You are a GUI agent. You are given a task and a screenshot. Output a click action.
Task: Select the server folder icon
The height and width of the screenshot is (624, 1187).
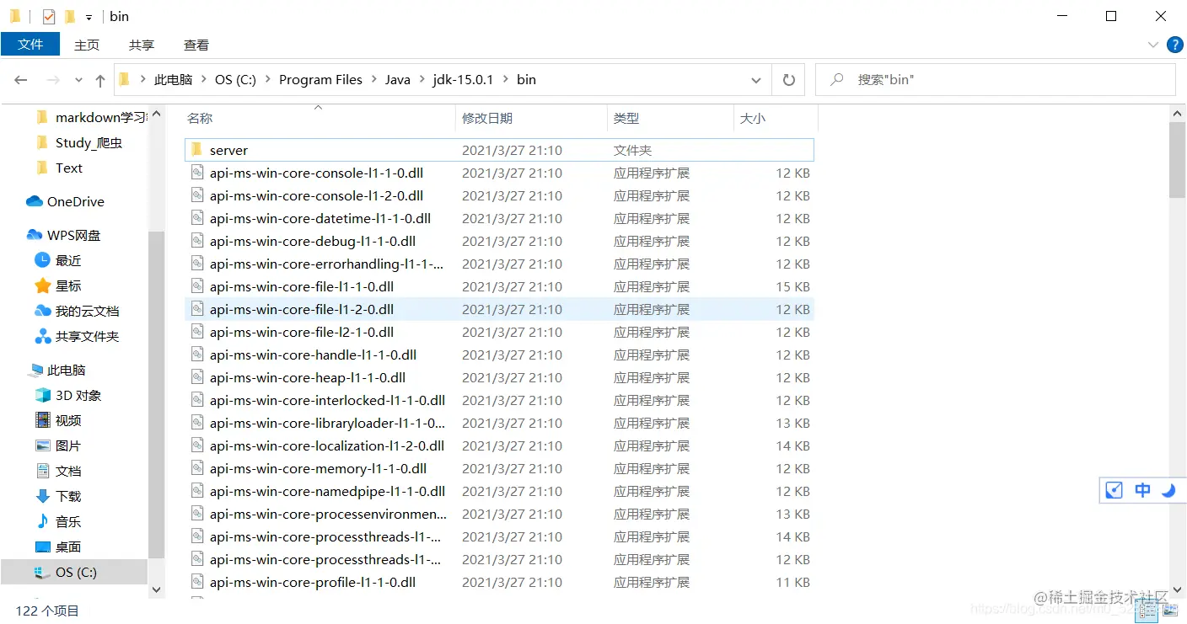[197, 150]
